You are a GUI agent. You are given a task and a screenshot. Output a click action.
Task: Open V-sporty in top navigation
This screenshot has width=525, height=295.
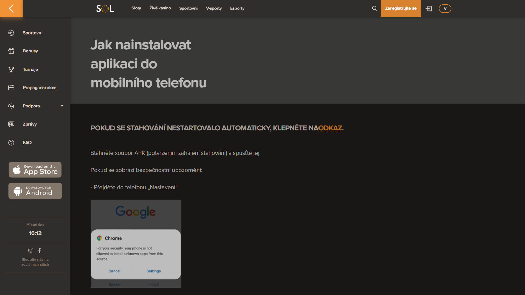point(214,8)
